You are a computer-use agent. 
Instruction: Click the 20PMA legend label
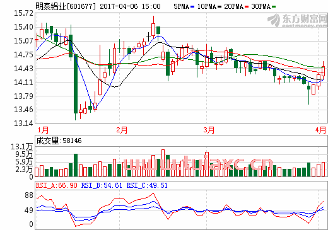(234, 6)
